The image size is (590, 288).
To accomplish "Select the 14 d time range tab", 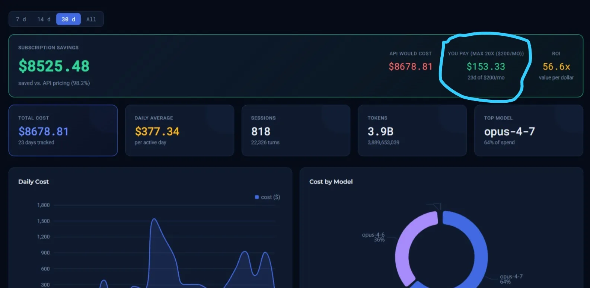I will pyautogui.click(x=44, y=19).
